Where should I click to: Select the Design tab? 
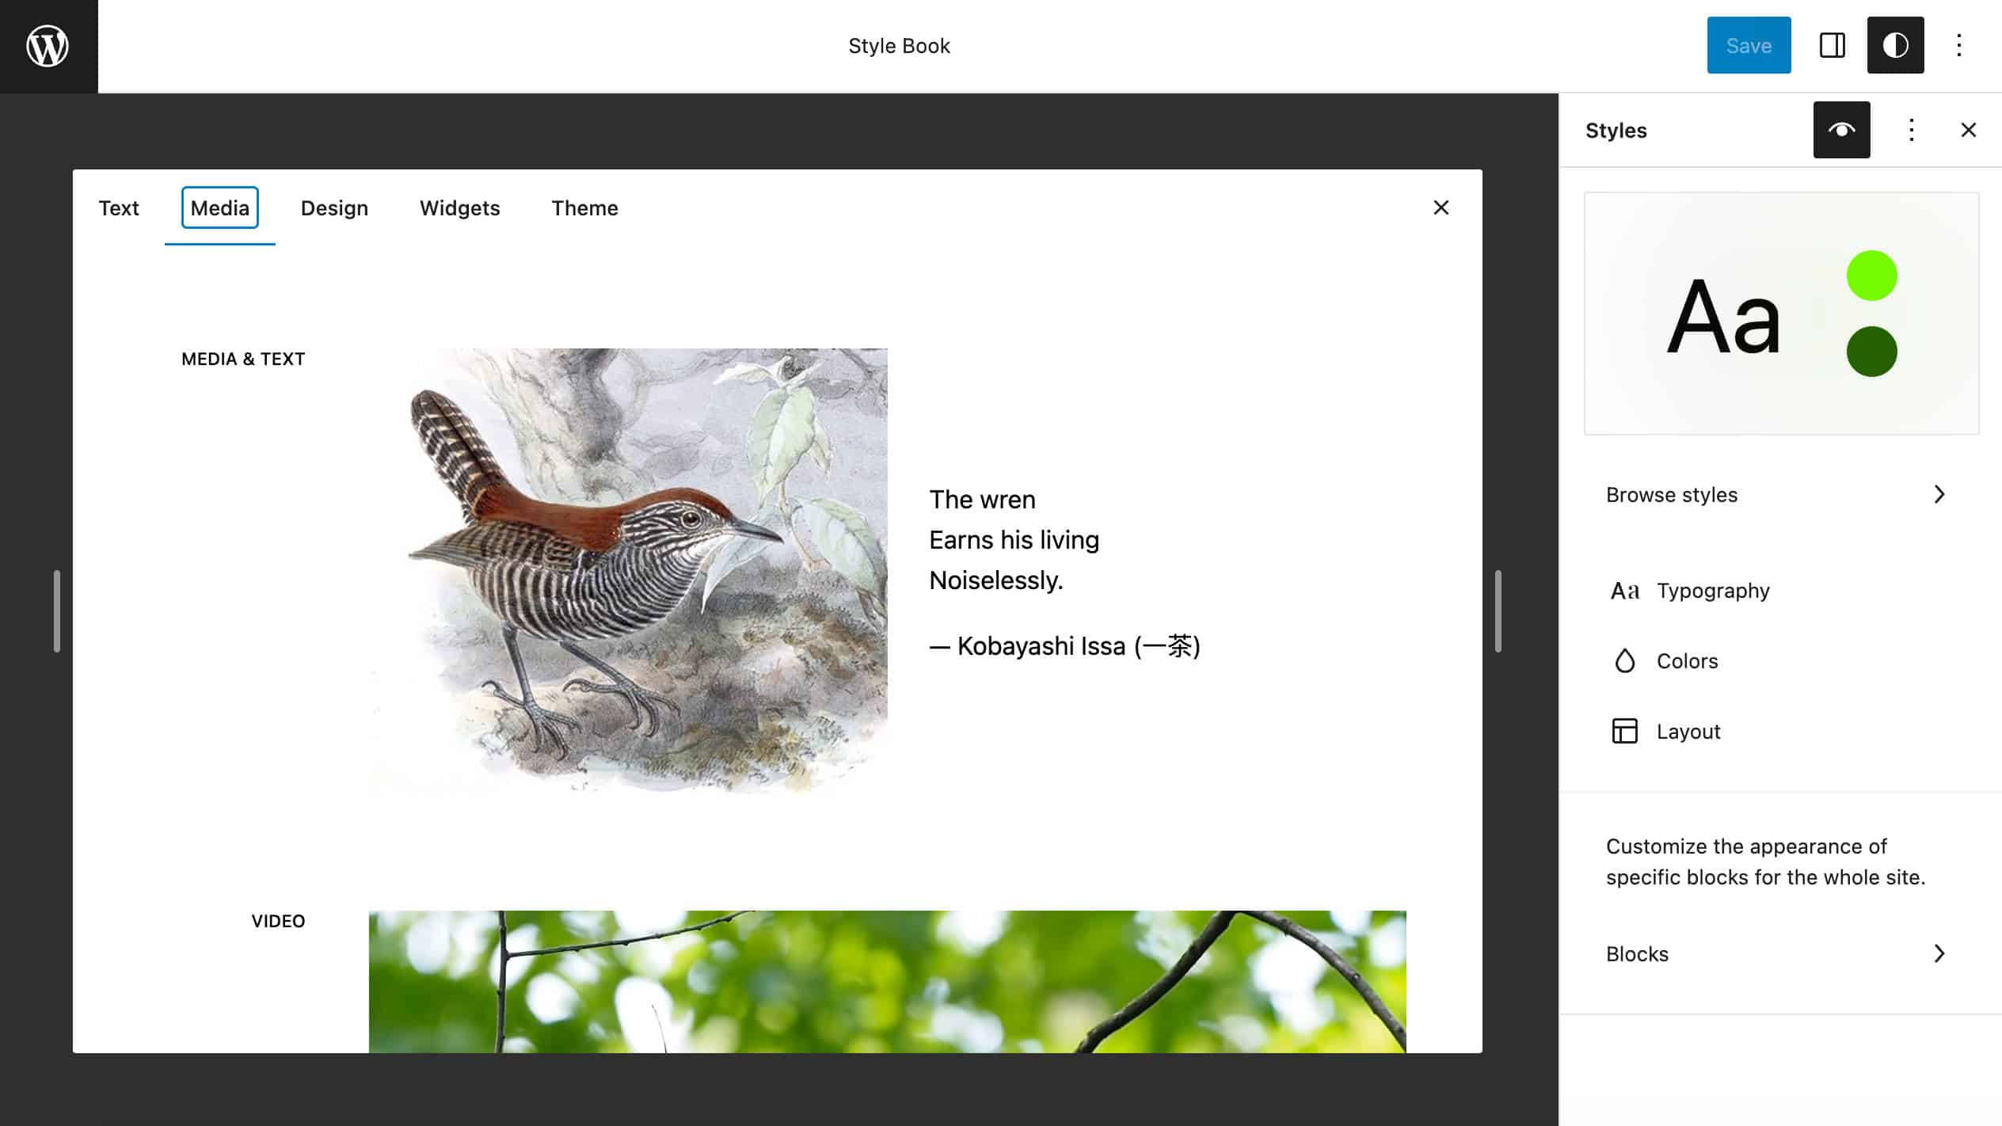pos(334,207)
